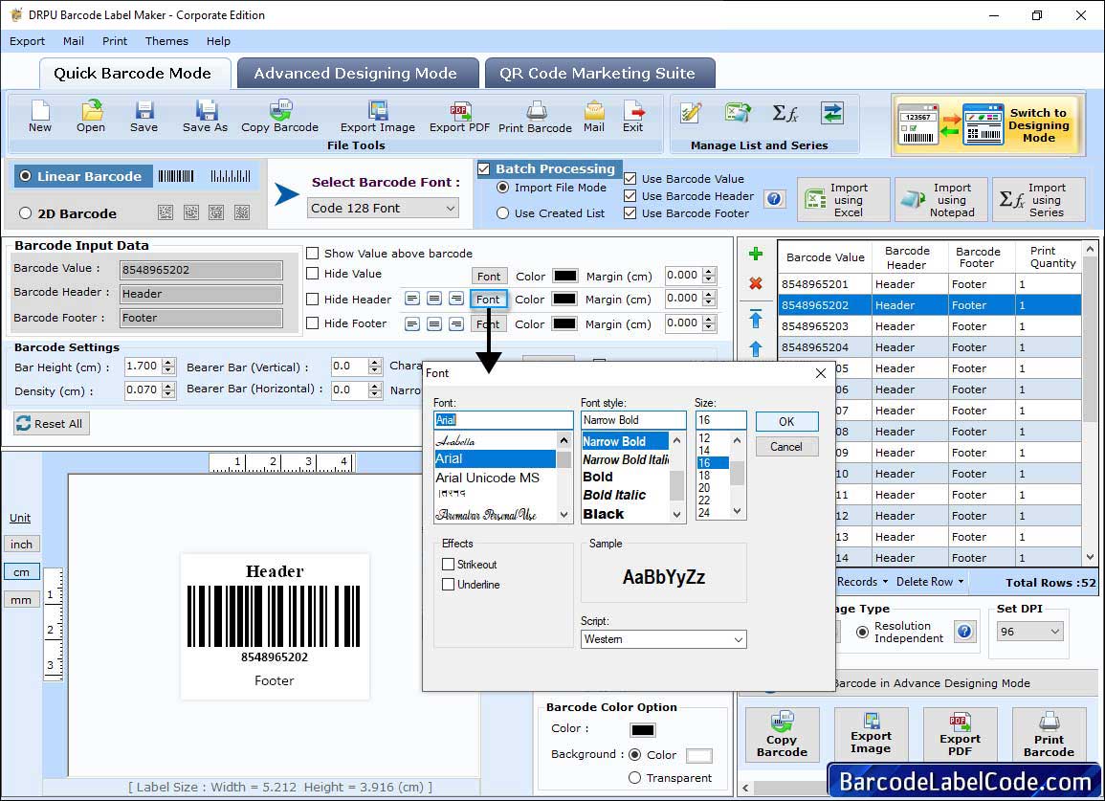
Task: Toggle the Batch Processing checkbox
Action: (483, 168)
